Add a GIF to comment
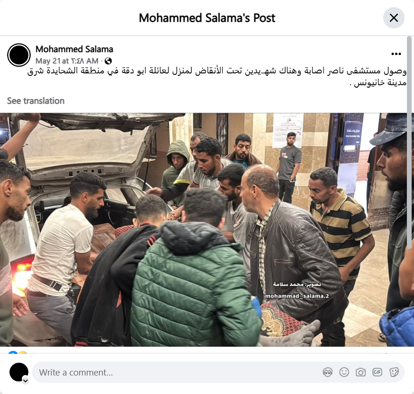414x394 pixels. [x=377, y=372]
